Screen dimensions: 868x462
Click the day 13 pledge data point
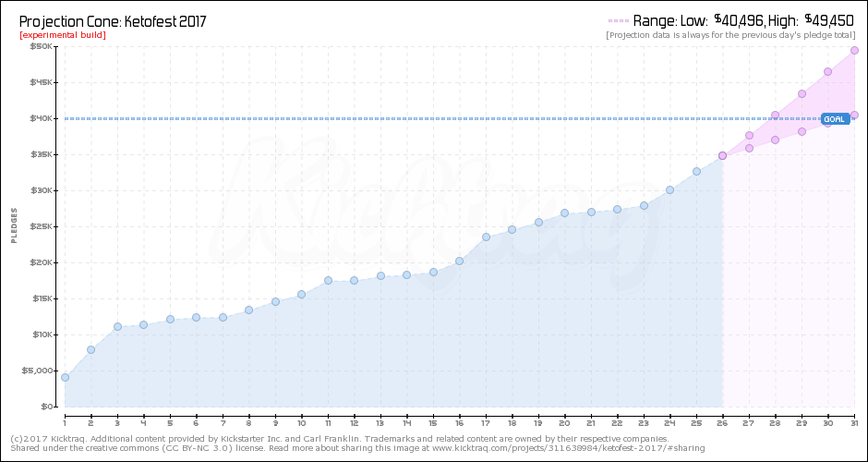click(x=380, y=275)
